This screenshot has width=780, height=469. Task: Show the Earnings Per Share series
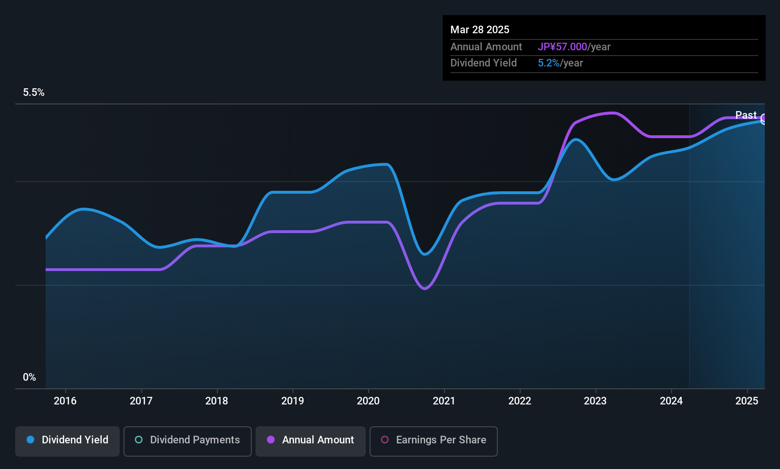pyautogui.click(x=433, y=441)
